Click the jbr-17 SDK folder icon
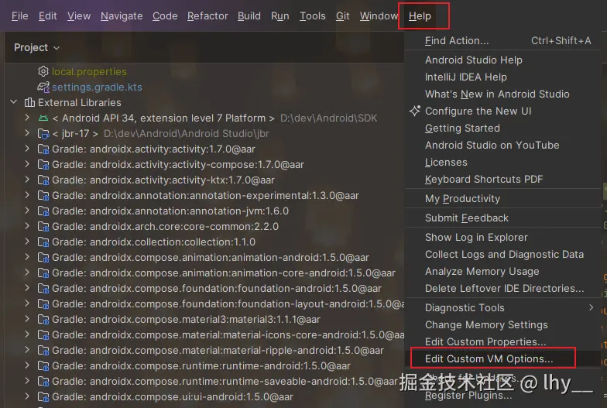 [x=43, y=133]
